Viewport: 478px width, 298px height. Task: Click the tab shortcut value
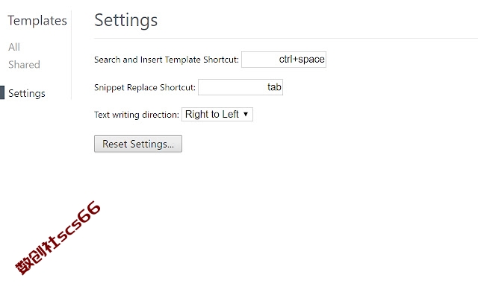(x=274, y=87)
